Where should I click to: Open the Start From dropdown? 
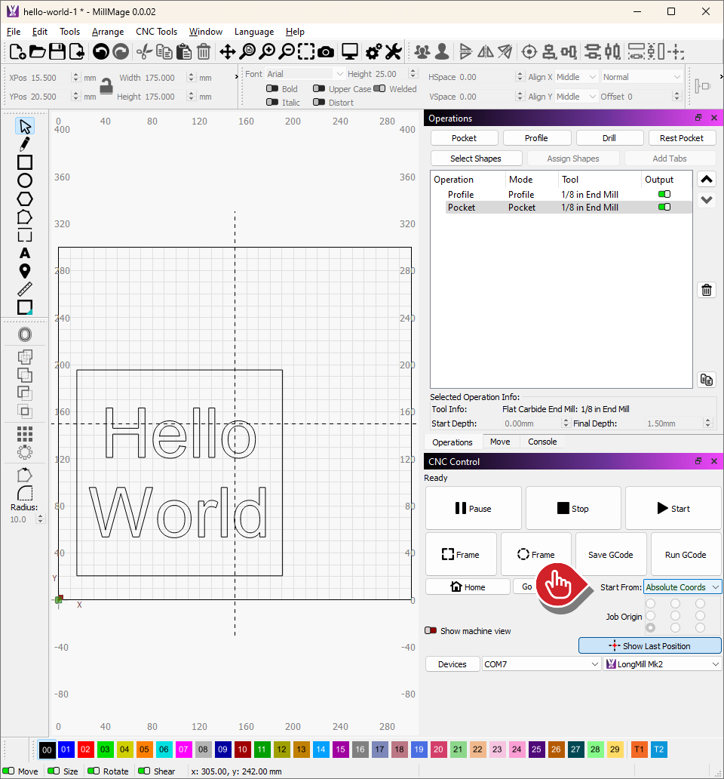[682, 587]
